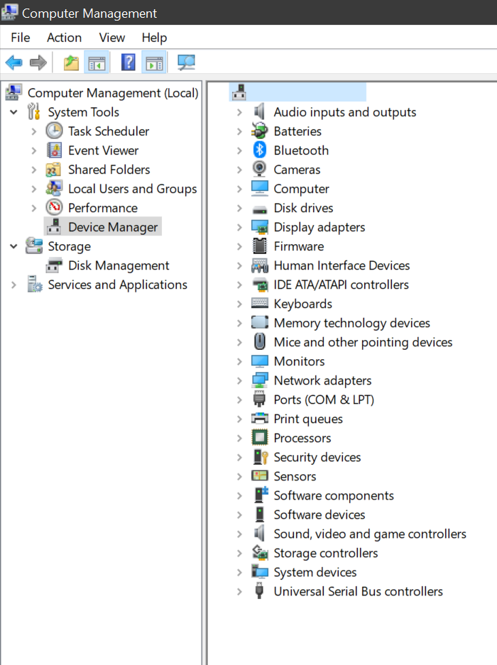Viewport: 497px width, 665px height.
Task: Click the Universal Serial Bus controllers icon
Action: [259, 590]
